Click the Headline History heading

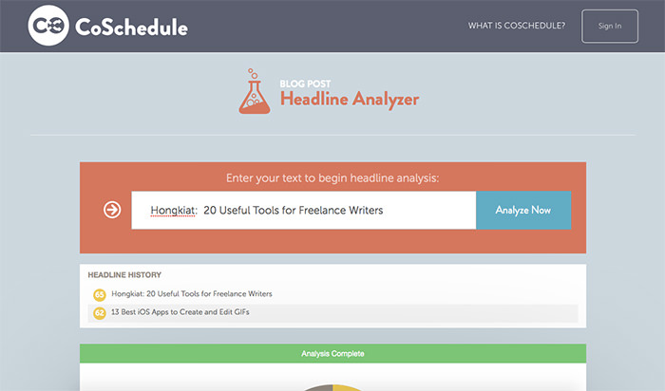124,275
